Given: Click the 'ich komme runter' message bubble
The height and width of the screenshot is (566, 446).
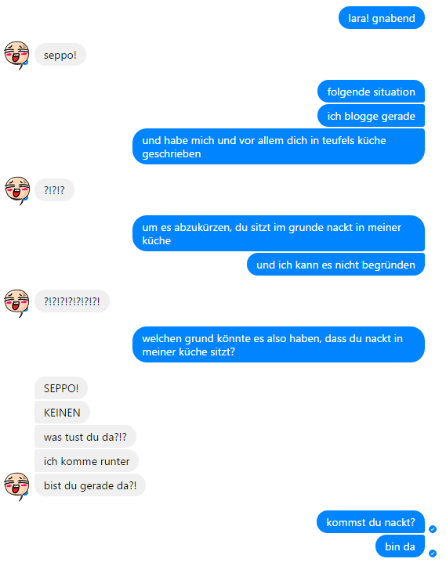Looking at the screenshot, I should click(86, 460).
